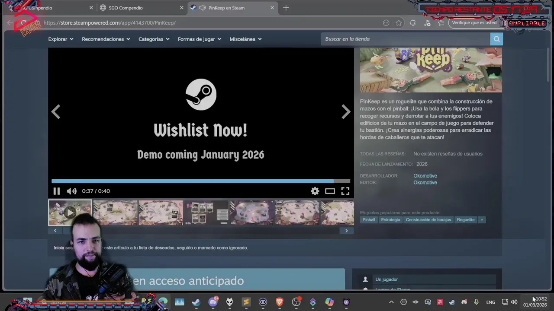The image size is (554, 311).
Task: Open the video player settings gear
Action: pos(315,191)
